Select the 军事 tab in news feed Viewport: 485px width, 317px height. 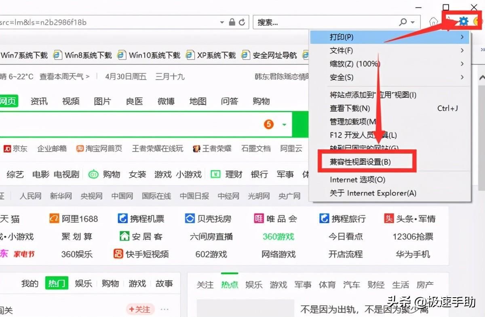303,285
